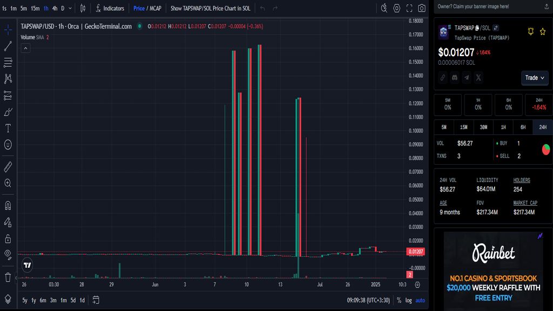Collapse the Volume indicator legend
This screenshot has width=553, height=311.
25,48
